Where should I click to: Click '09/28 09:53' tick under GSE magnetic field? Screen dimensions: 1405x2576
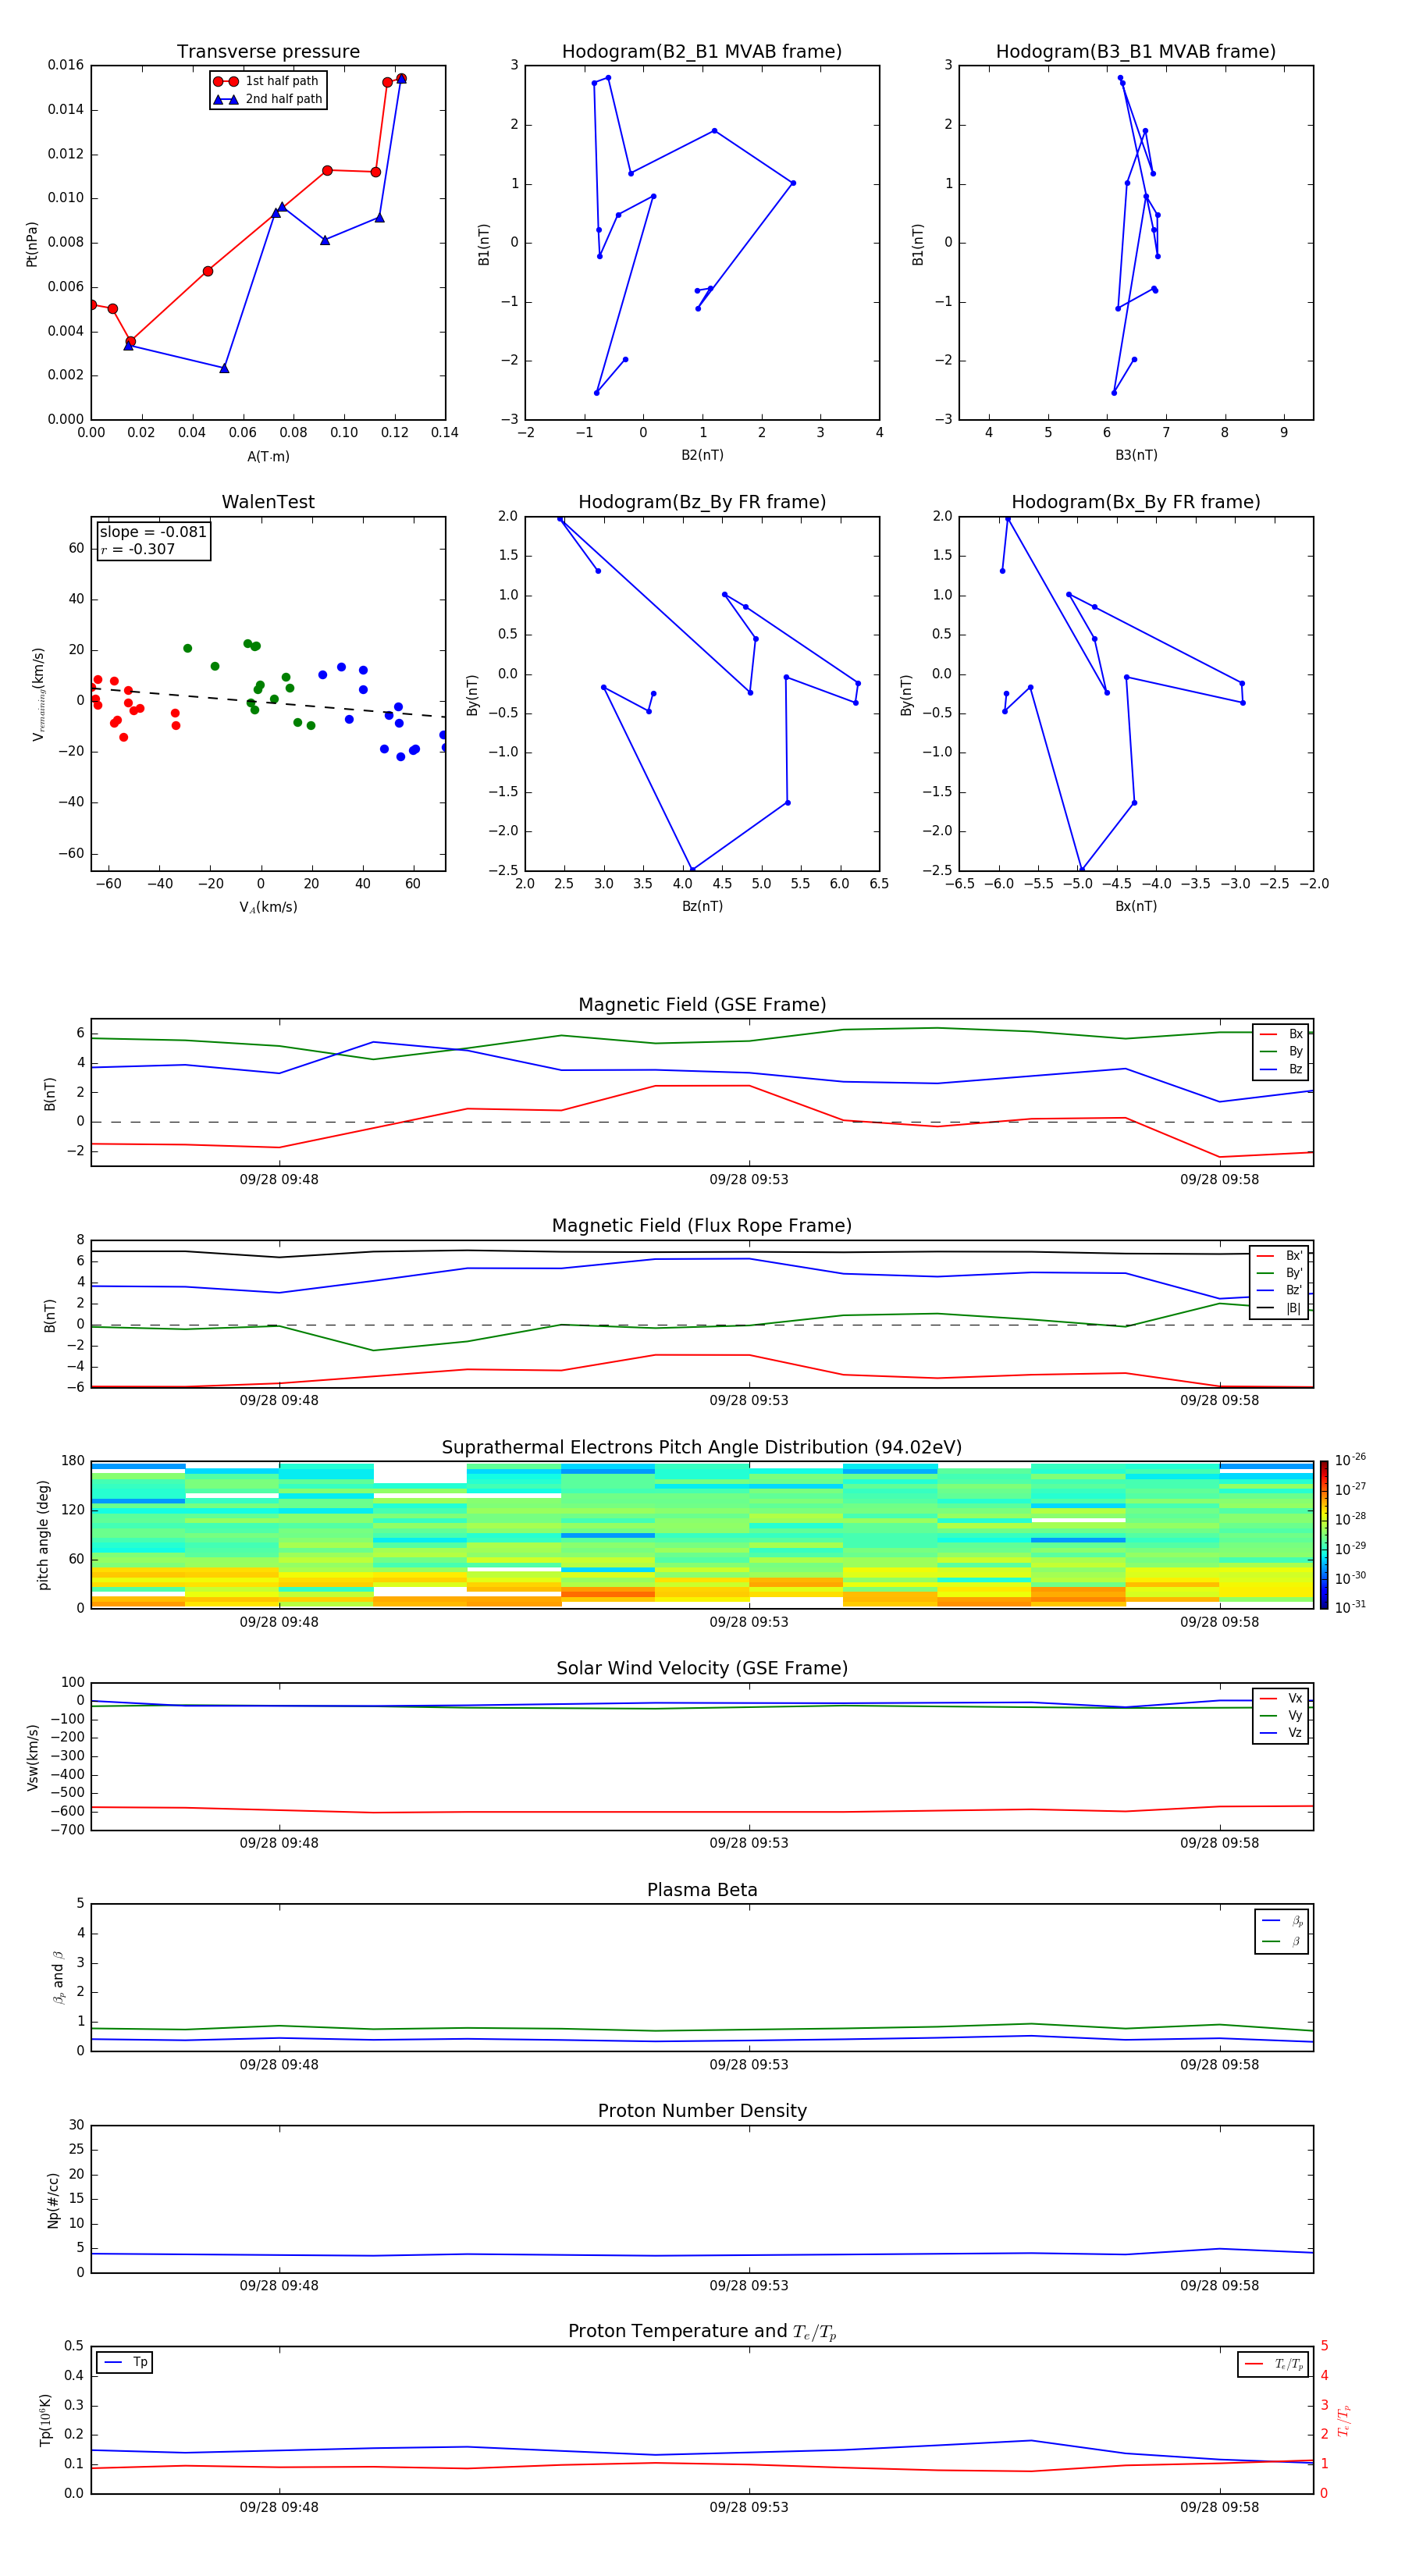tap(749, 1179)
